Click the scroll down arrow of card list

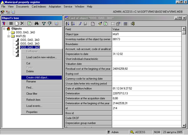click(x=184, y=125)
